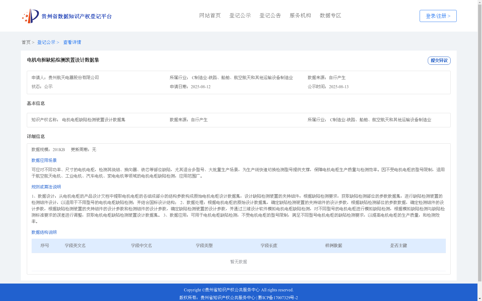
Task: Click the 所属行业 value in the header box
Action: (243, 78)
